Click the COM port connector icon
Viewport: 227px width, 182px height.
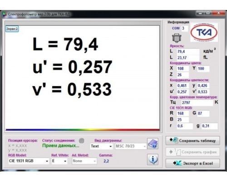[x=177, y=38]
